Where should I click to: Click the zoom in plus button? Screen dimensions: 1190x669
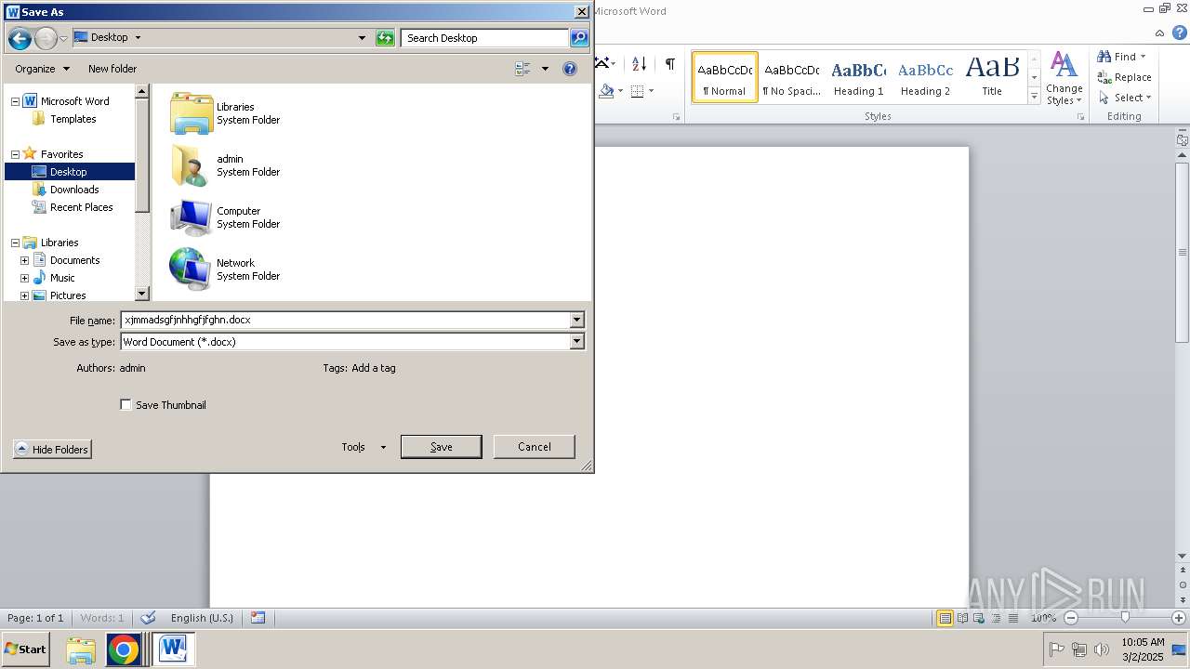pyautogui.click(x=1180, y=618)
